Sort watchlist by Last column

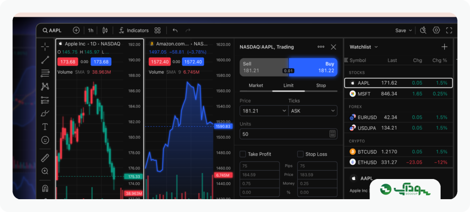point(392,60)
